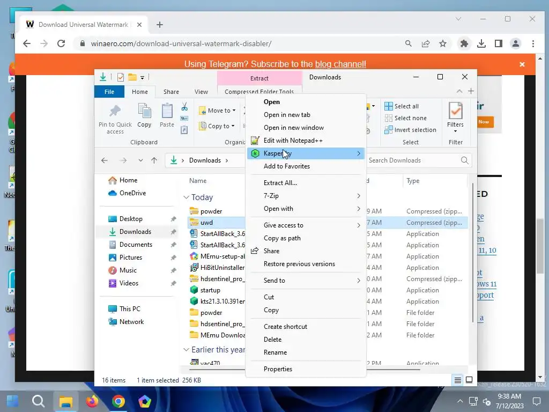Click the Paste ribbon icon
Viewport: 549px width, 412px height.
167,111
